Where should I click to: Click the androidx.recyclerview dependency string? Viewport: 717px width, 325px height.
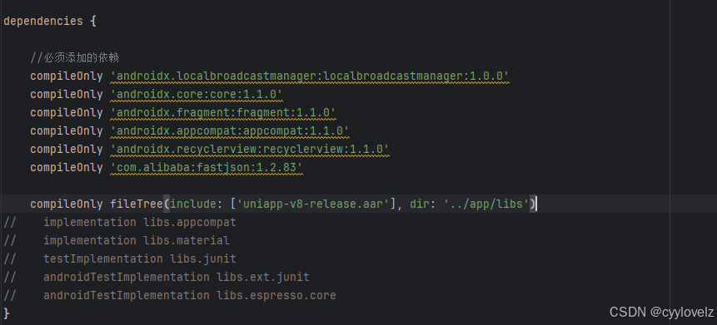click(x=250, y=150)
